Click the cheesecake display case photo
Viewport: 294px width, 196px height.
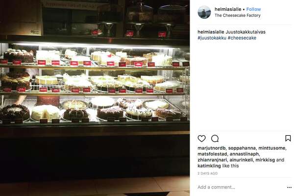(x=95, y=98)
